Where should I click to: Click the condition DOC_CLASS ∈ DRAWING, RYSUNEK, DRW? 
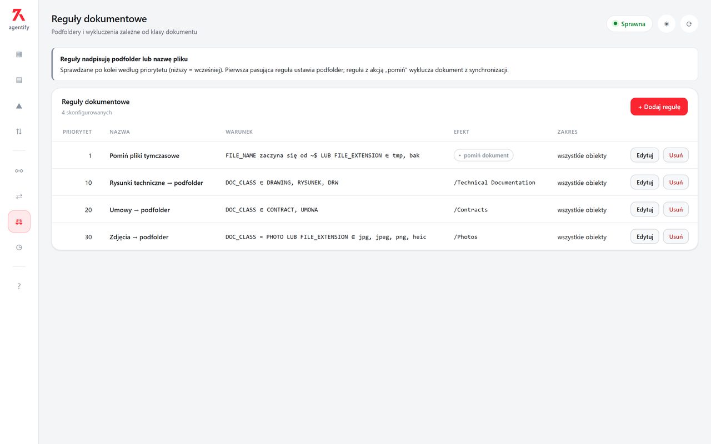pyautogui.click(x=282, y=183)
